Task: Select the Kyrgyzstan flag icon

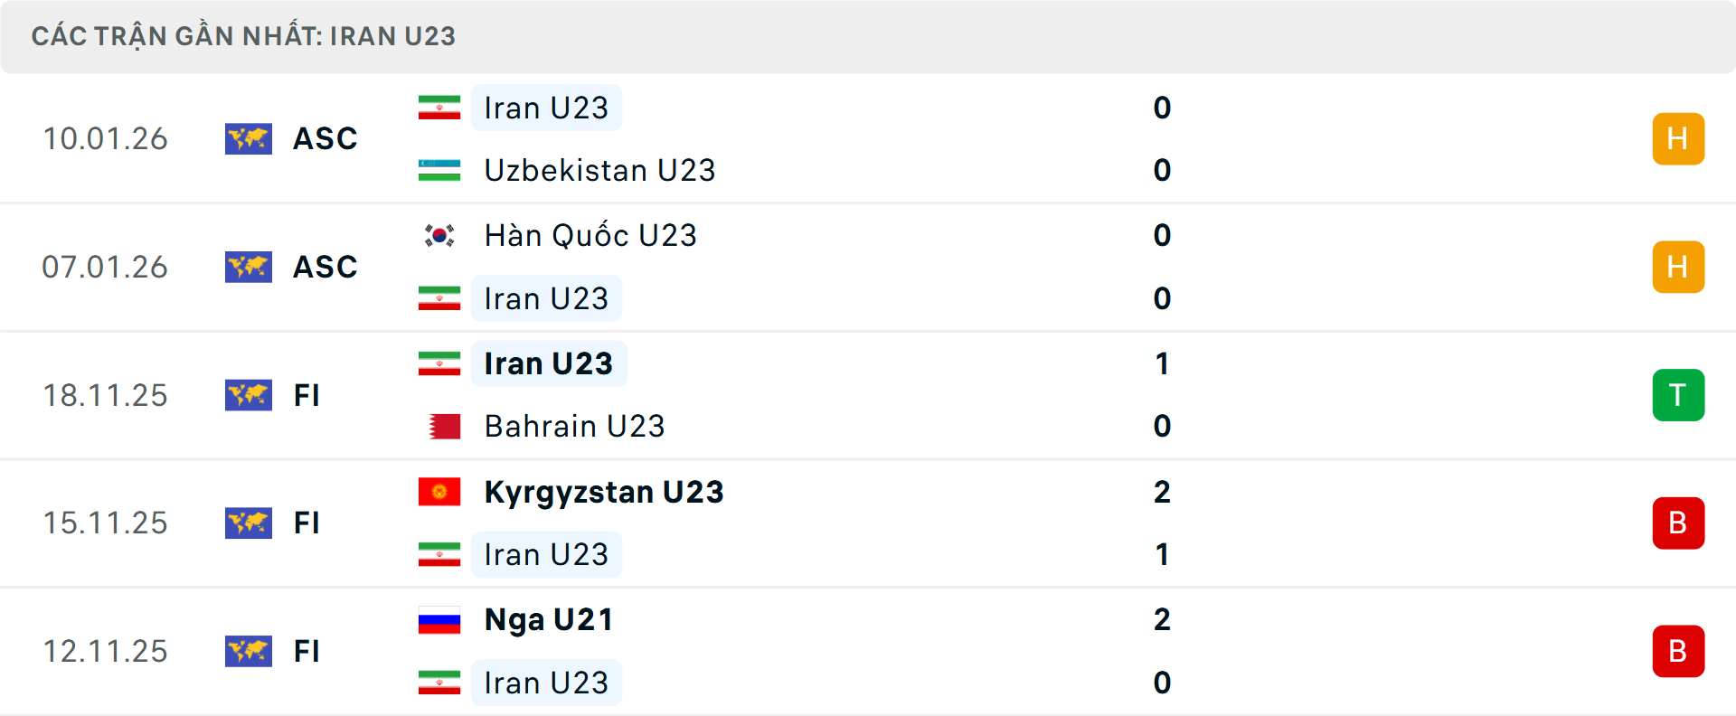Action: click(439, 492)
